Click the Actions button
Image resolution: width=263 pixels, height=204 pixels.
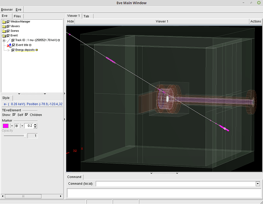(x=256, y=21)
